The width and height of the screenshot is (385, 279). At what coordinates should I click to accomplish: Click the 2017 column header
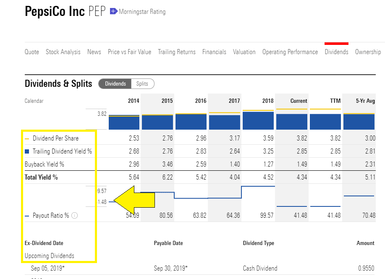(234, 101)
